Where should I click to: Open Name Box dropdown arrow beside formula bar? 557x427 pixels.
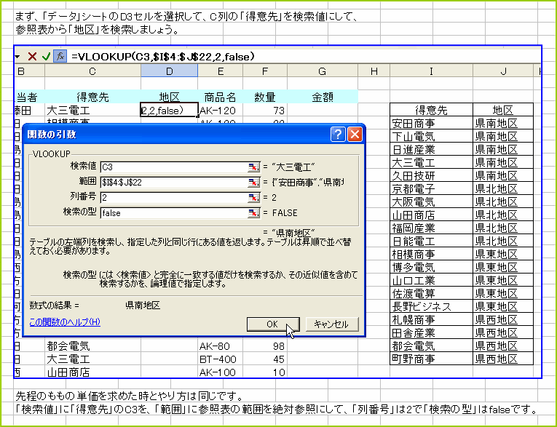click(17, 56)
